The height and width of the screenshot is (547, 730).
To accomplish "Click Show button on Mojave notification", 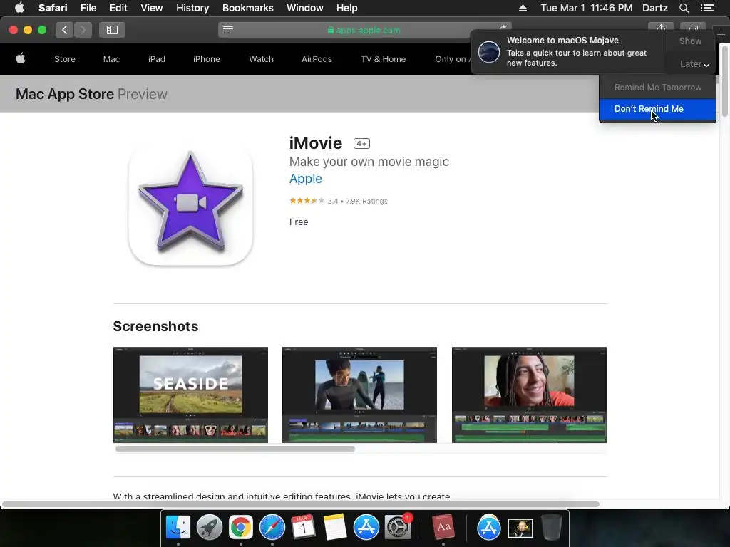I will [690, 41].
